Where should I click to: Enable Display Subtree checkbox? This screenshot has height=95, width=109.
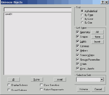point(9,85)
